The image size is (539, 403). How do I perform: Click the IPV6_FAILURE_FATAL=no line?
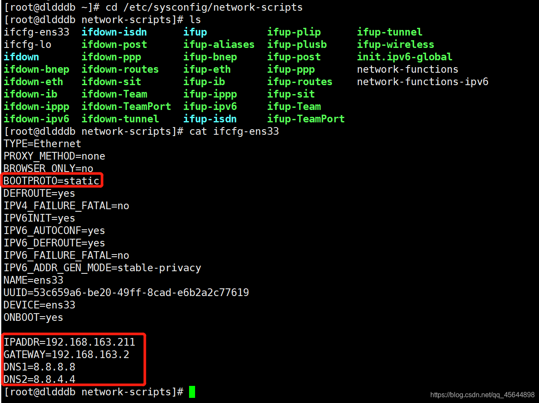click(66, 255)
